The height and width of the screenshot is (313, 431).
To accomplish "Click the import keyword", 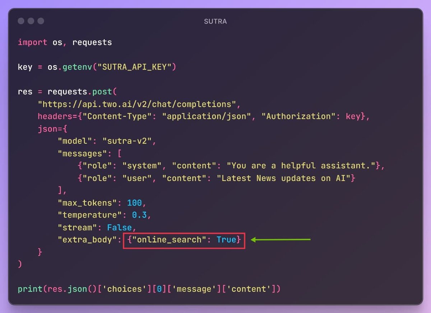I will tap(32, 42).
